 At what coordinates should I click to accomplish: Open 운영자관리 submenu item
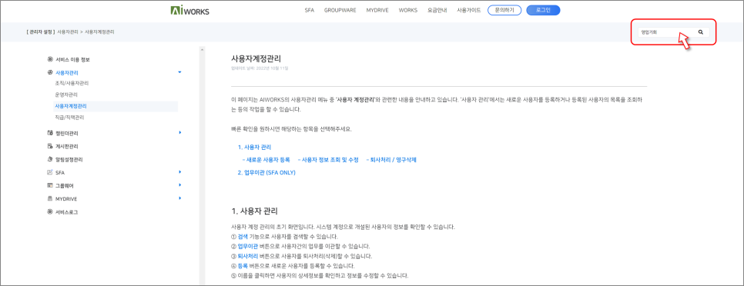(x=66, y=95)
